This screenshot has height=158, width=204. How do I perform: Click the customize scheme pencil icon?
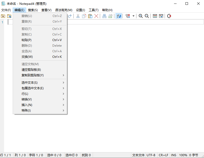click(161, 16)
